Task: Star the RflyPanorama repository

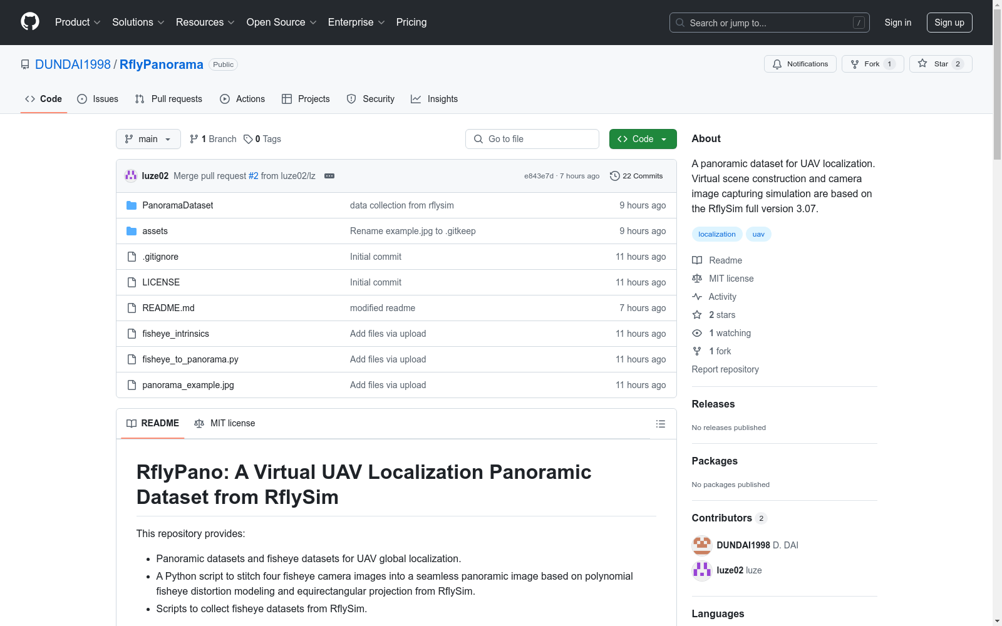Action: 941,64
